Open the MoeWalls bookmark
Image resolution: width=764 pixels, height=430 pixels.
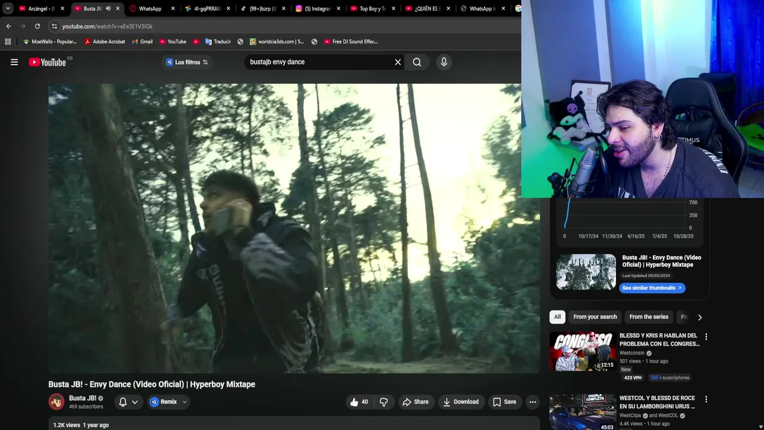50,42
